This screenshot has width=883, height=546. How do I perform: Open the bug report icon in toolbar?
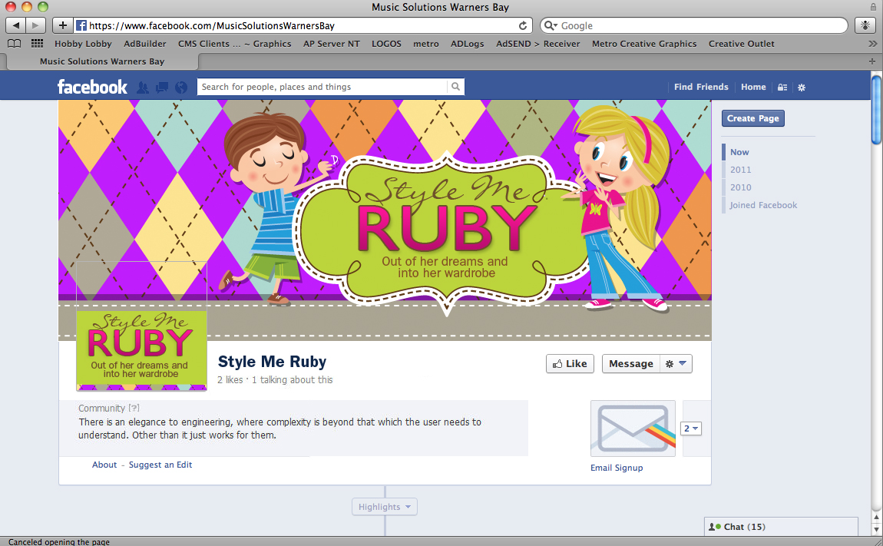865,25
